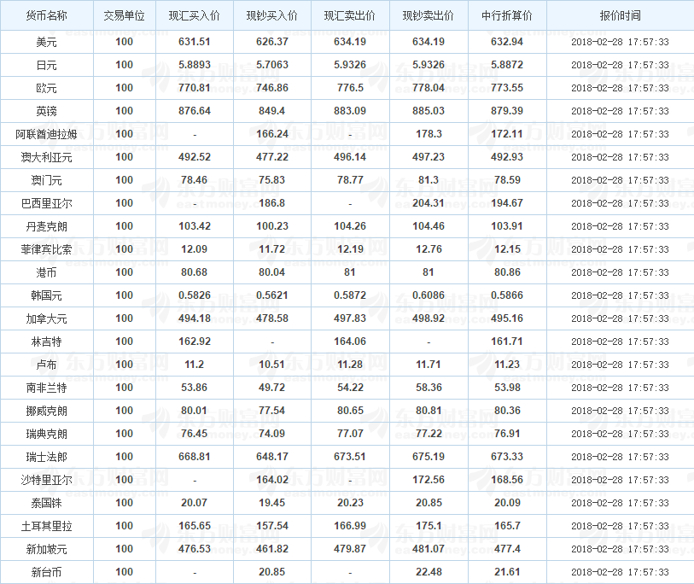Click the 77.22 value for 瑞典克朗
This screenshot has height=584, width=694.
pyautogui.click(x=428, y=433)
